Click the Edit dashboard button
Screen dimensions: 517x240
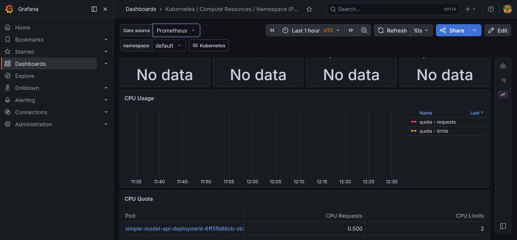[498, 31]
